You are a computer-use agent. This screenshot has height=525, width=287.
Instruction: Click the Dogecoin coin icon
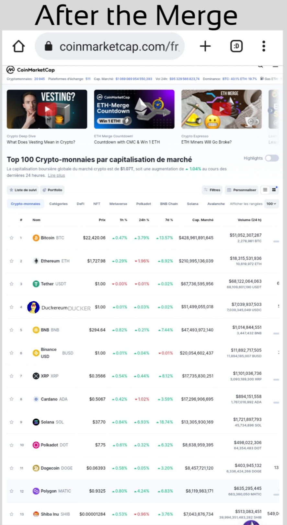point(36,468)
